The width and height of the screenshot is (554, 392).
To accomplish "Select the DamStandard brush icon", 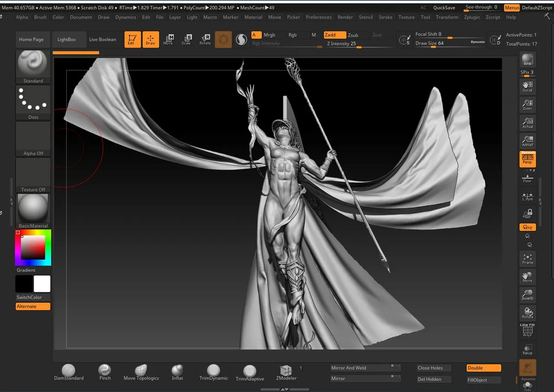I will point(68,371).
